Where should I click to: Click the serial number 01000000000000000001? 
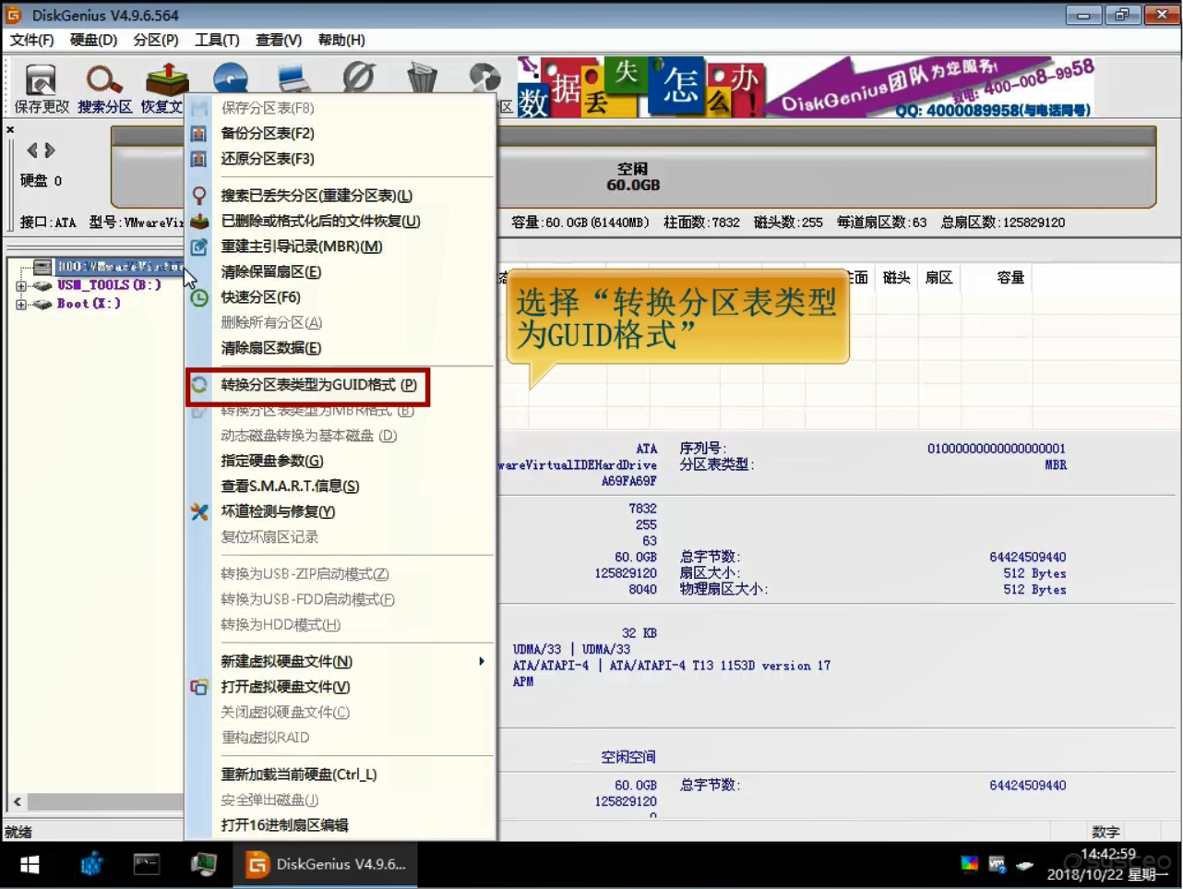[997, 449]
